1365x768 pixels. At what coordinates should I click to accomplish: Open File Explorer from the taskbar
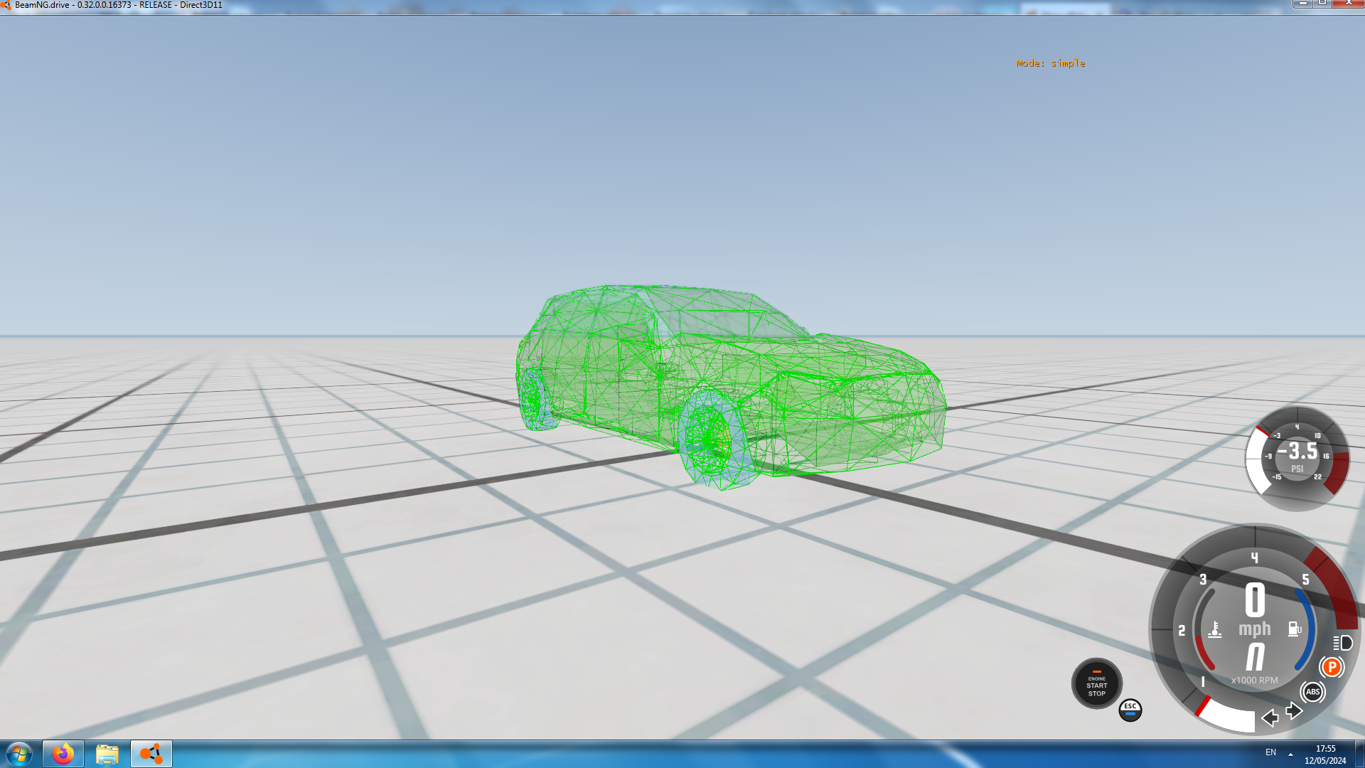coord(107,754)
